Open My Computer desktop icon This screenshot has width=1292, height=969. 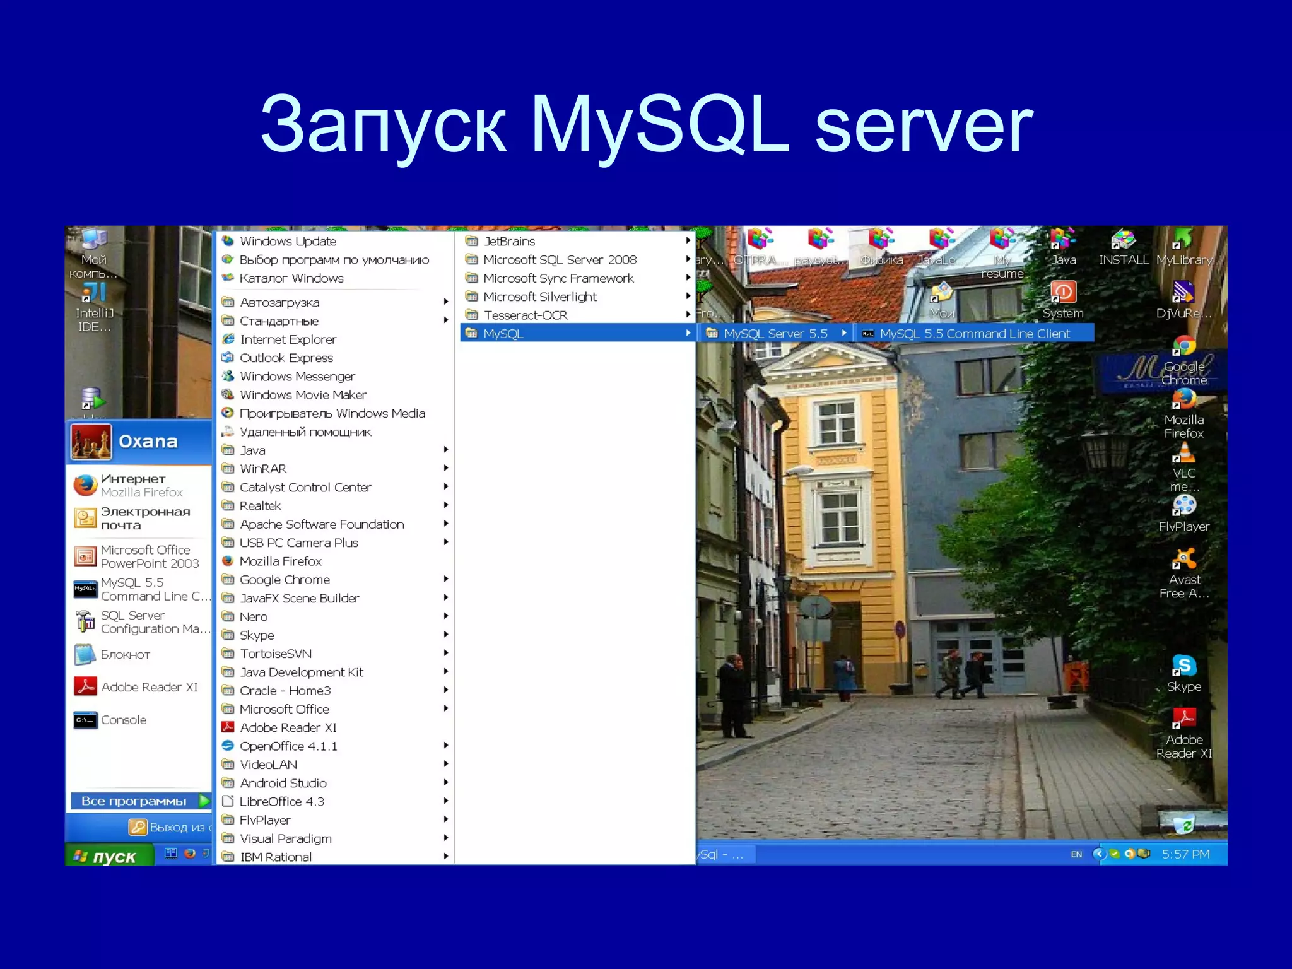point(94,252)
